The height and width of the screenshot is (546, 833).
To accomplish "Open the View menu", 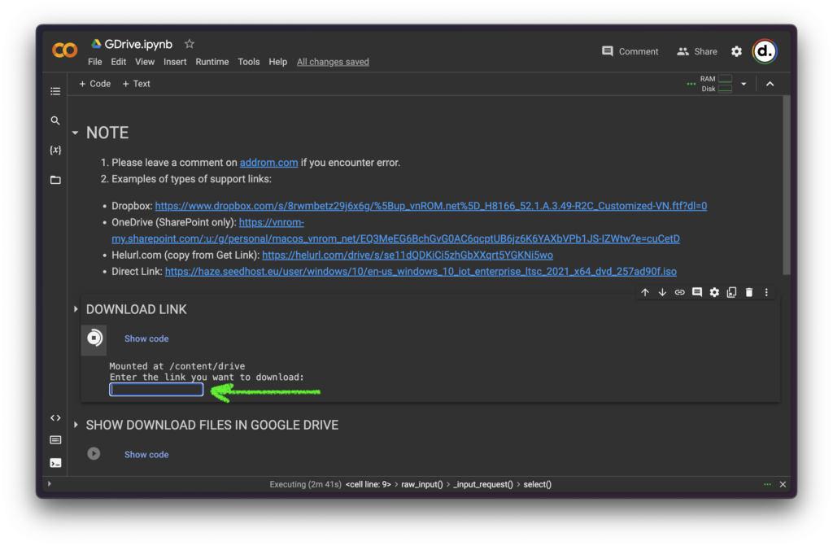I will [145, 62].
